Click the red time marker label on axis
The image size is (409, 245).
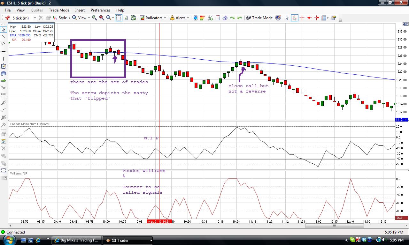159,221
